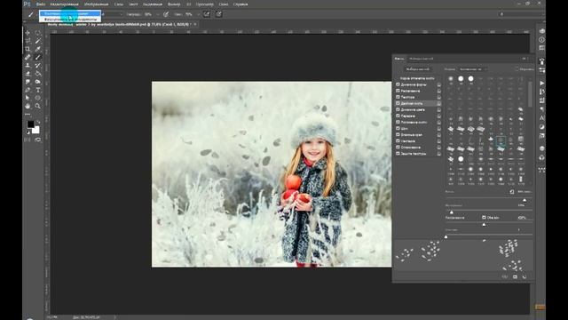Choose reset all tools menu entry

(x=70, y=19)
